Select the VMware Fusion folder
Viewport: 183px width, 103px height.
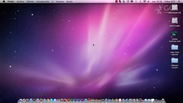tap(175, 61)
